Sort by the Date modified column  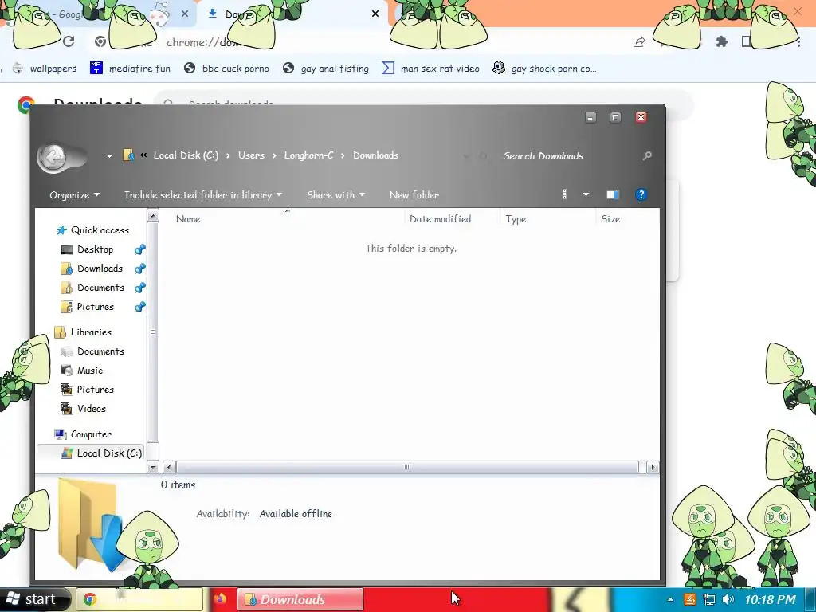tap(440, 219)
